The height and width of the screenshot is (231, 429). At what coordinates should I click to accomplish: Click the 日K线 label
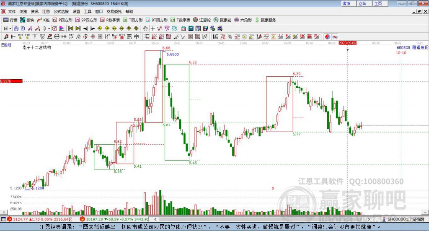point(6,45)
